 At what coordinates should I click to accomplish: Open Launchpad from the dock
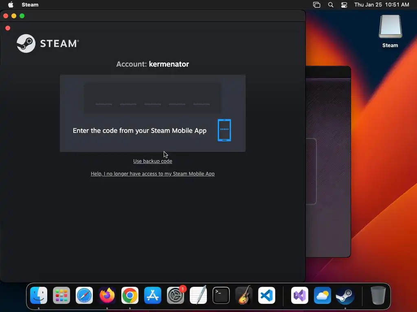[x=61, y=295]
